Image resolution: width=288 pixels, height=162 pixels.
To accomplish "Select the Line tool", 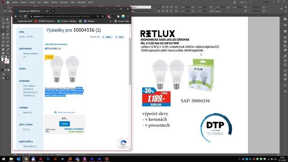I will coord(8,31).
